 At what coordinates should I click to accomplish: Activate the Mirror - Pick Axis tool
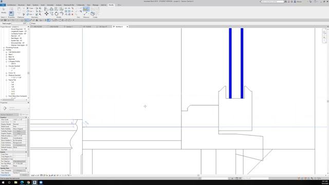point(57,9)
